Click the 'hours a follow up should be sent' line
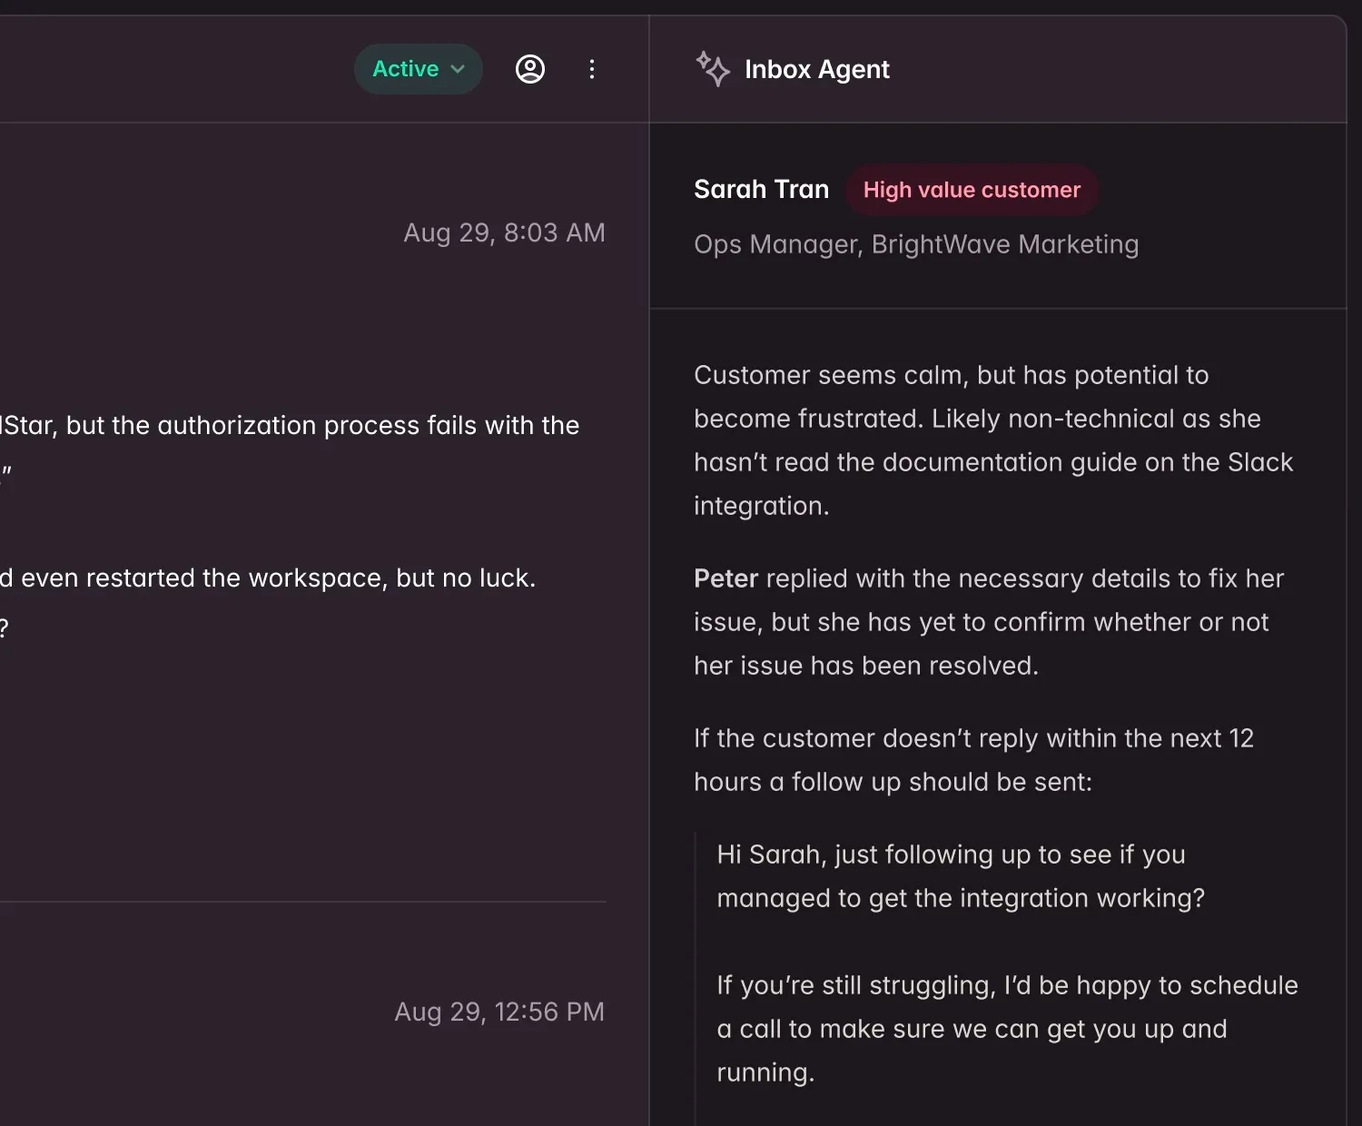The width and height of the screenshot is (1362, 1126). click(893, 782)
